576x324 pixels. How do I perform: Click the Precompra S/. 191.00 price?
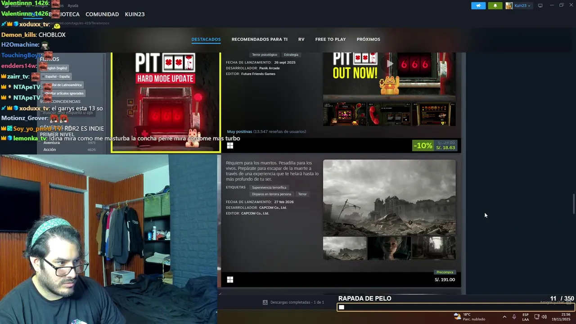click(x=445, y=279)
